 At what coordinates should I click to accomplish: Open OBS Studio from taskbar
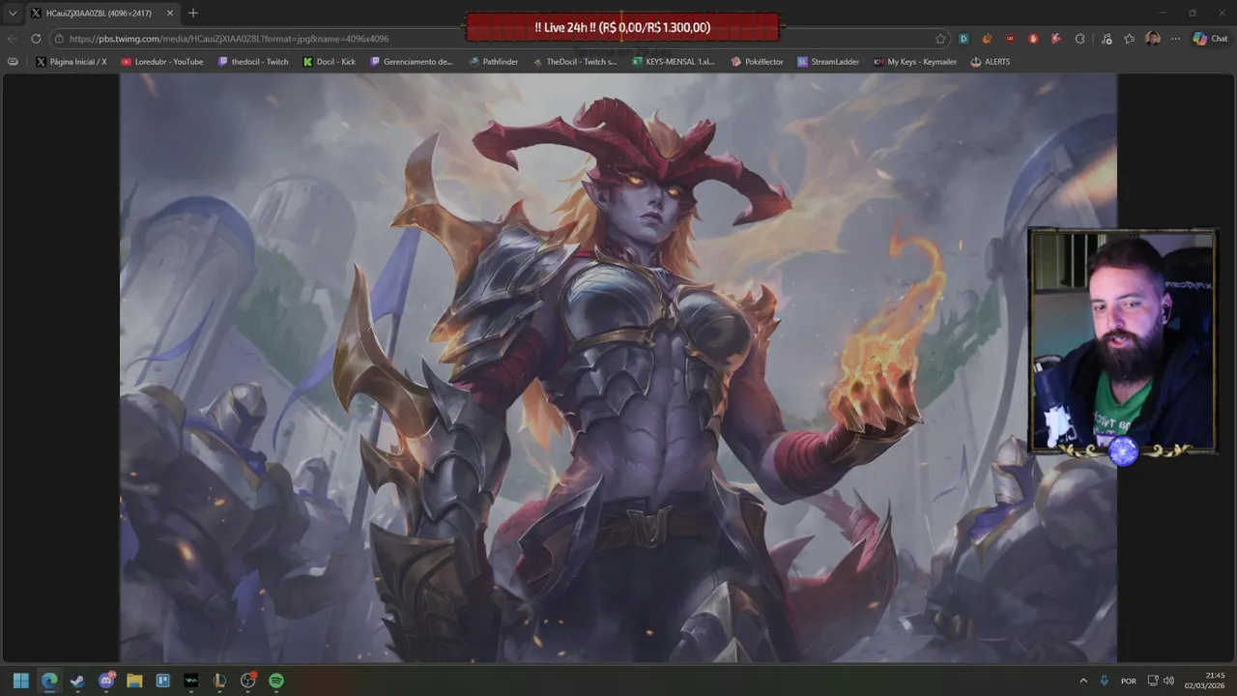(x=247, y=681)
